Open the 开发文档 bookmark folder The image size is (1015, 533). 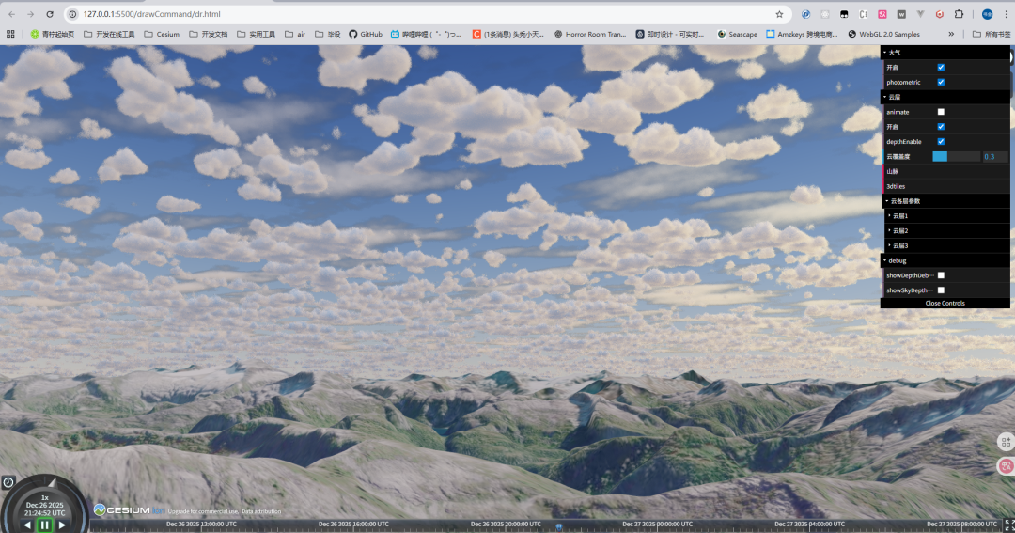point(209,34)
